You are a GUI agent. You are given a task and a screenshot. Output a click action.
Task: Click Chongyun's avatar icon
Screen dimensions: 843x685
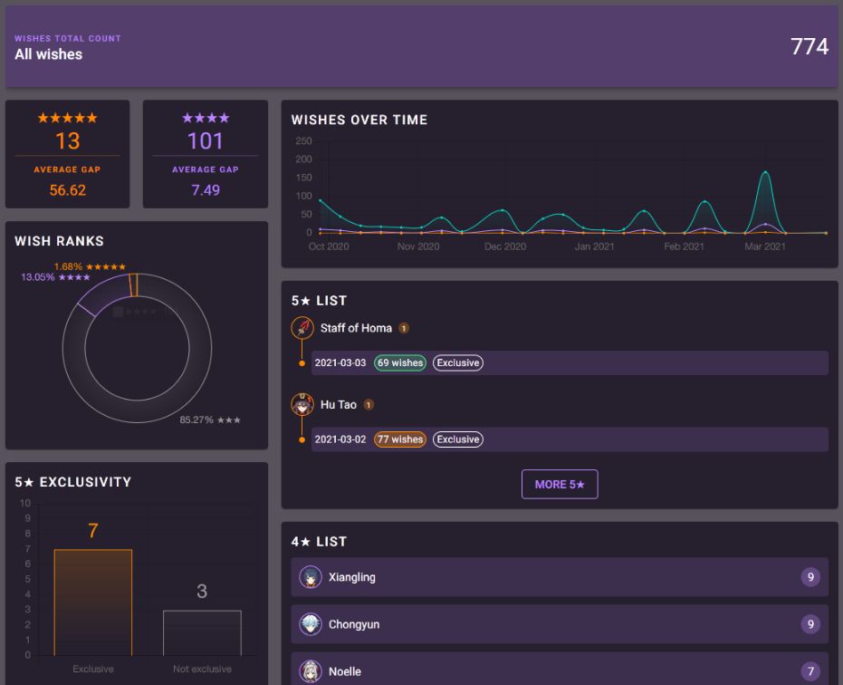[309, 624]
